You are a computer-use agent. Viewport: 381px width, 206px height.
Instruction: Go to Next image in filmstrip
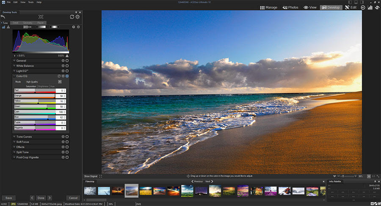209,181
